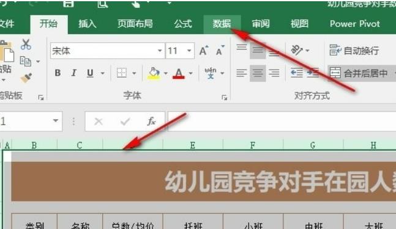The width and height of the screenshot is (396, 229).
Task: Select the Format Painter brush
Action: click(x=26, y=78)
